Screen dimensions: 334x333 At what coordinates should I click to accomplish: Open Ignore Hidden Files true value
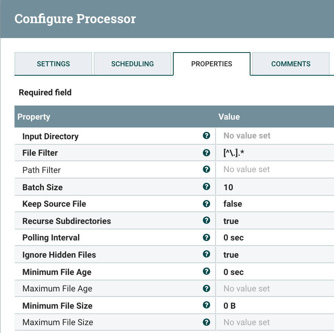point(274,255)
